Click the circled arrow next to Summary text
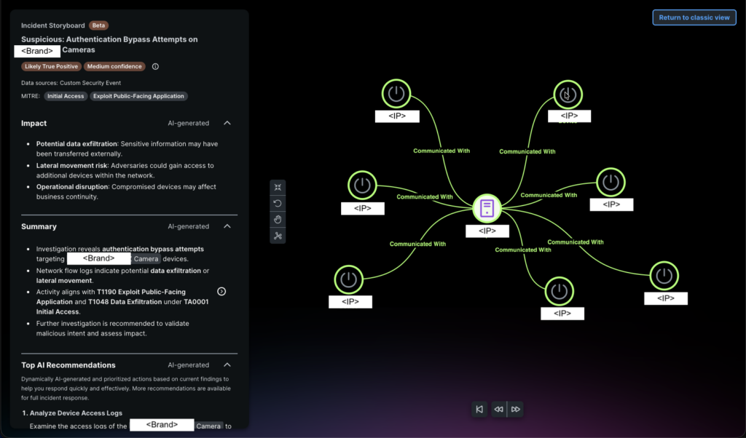 point(221,291)
